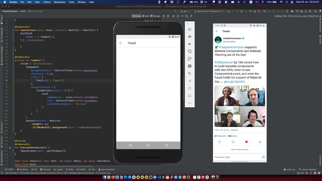Screen dimensions: 322x181
Task: Open Search Everywhere magnifier icon
Action: (316, 11)
